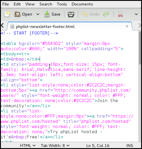The width and height of the screenshot is (142, 149).
Task: Click the "Join the" link text
Action: (x=108, y=101)
